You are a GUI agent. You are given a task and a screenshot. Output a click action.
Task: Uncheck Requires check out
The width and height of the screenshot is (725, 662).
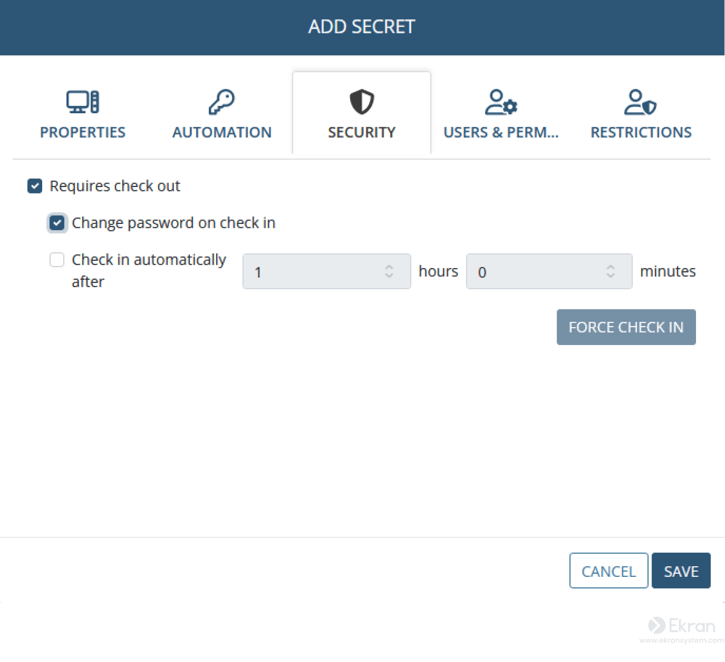click(x=35, y=186)
